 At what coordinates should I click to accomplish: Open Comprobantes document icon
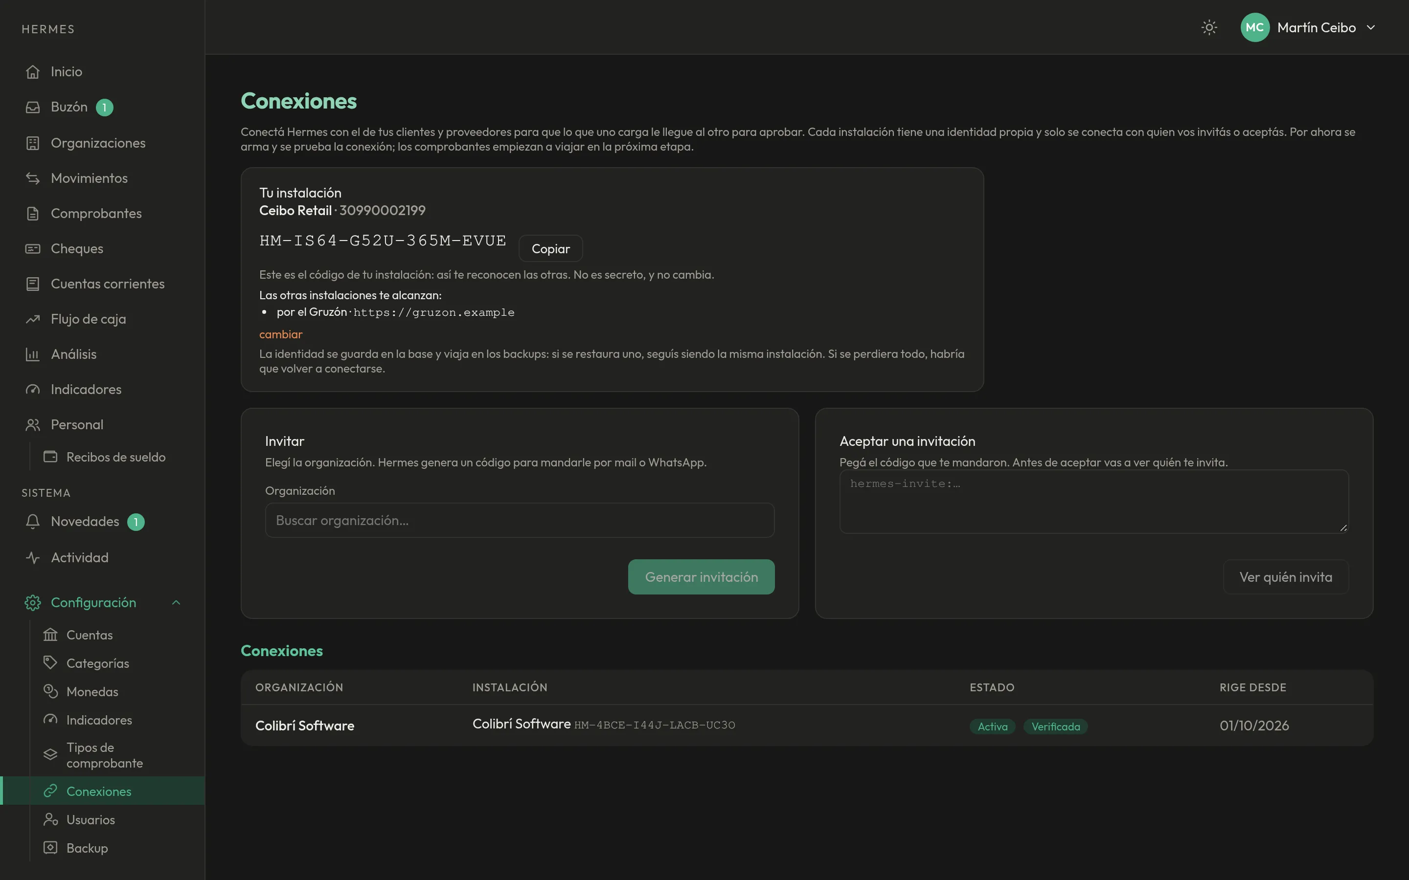coord(33,214)
